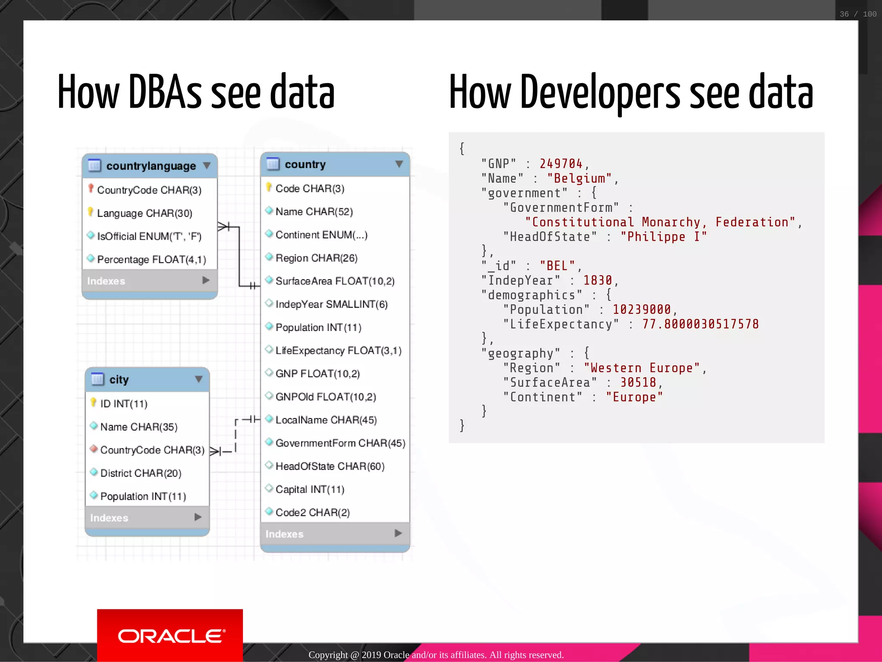This screenshot has height=662, width=882.
Task: Select the Language CHAR(30) column row
Action: [145, 213]
